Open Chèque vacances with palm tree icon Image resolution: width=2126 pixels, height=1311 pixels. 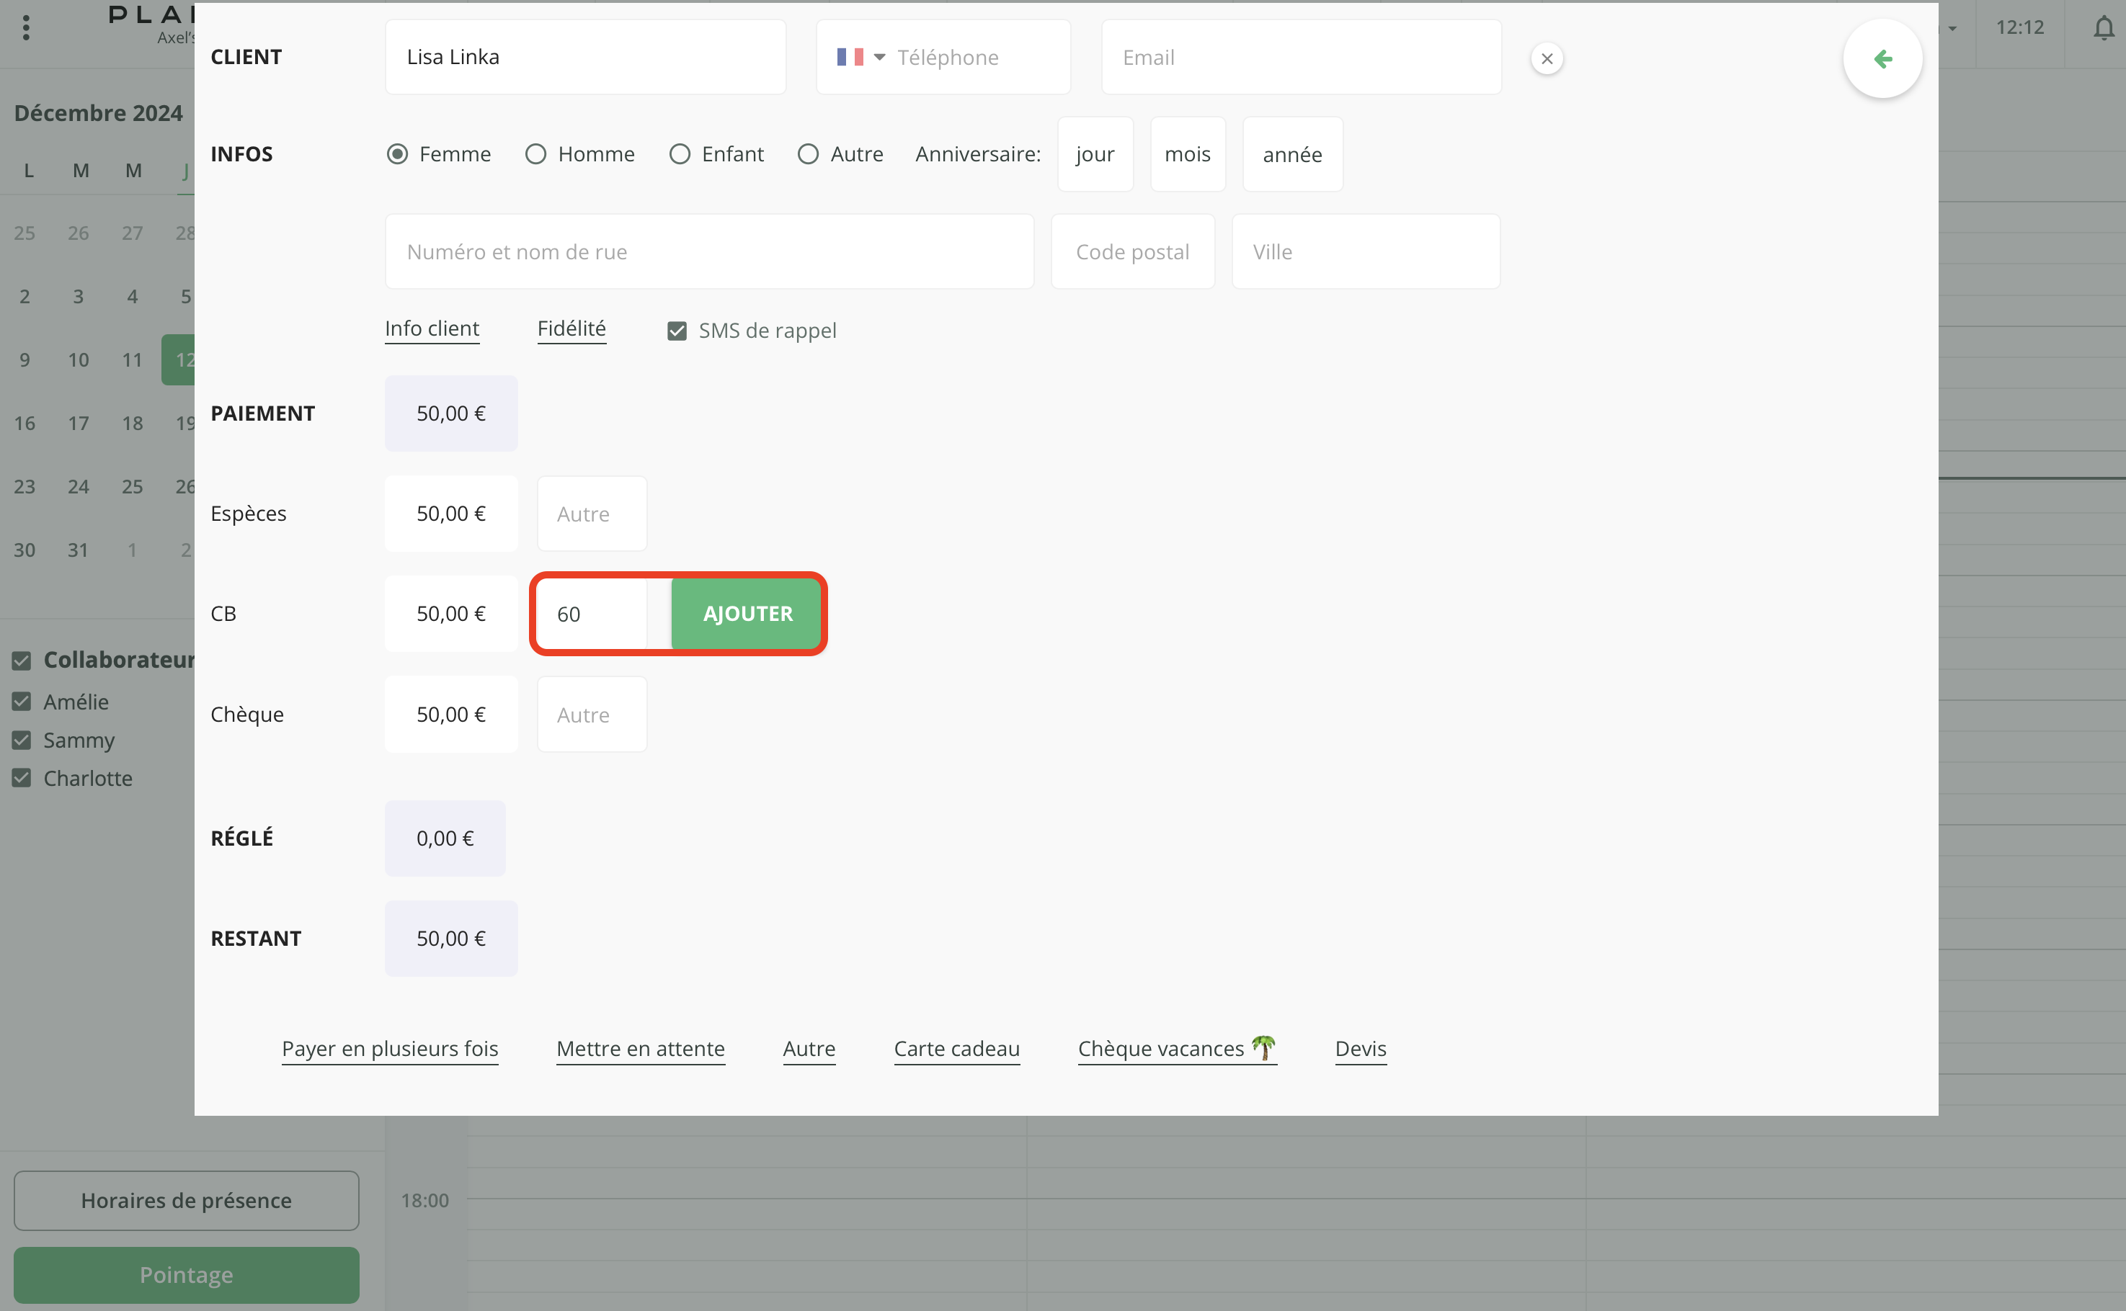tap(1176, 1048)
